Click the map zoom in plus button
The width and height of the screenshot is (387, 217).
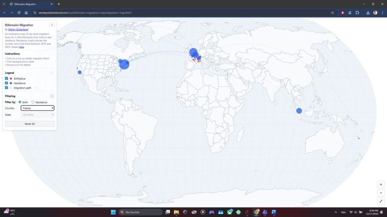[x=381, y=185]
